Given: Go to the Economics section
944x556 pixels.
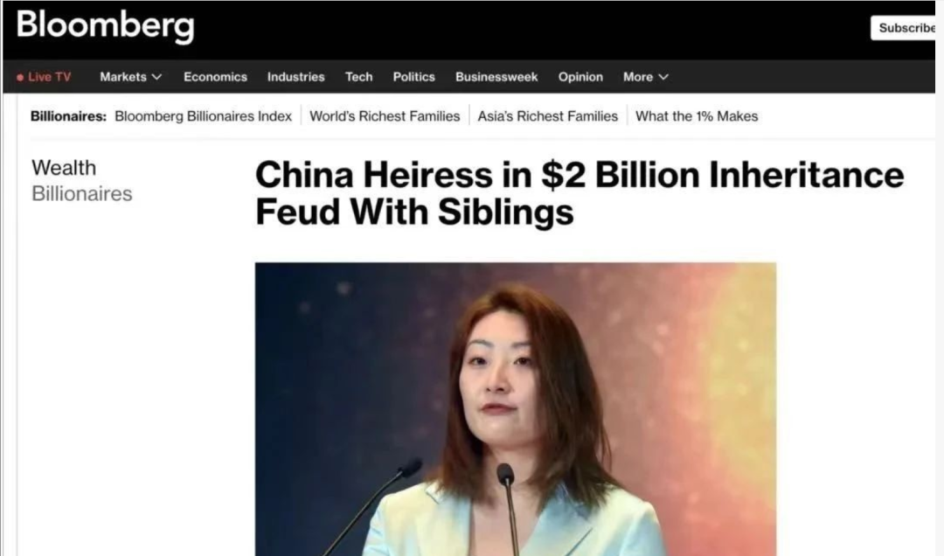Looking at the screenshot, I should [216, 77].
